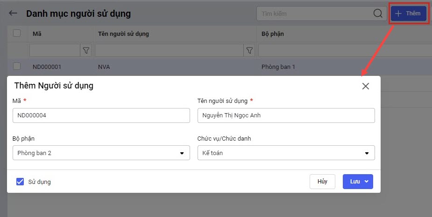This screenshot has height=217, width=432.
Task: Click the Tên người sử dụng name input
Action: [x=286, y=115]
